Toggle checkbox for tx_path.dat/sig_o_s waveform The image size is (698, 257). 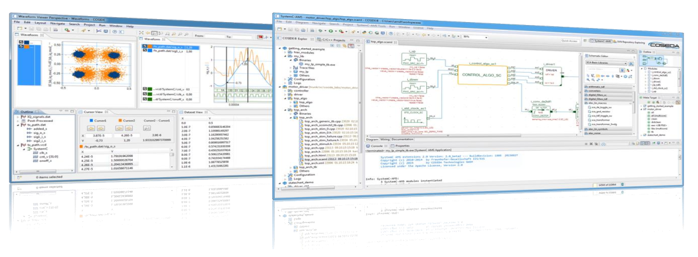coord(144,46)
